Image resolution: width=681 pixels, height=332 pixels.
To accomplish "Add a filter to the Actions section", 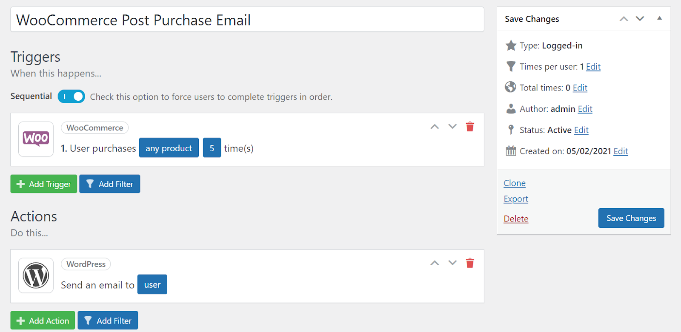I will pos(108,321).
